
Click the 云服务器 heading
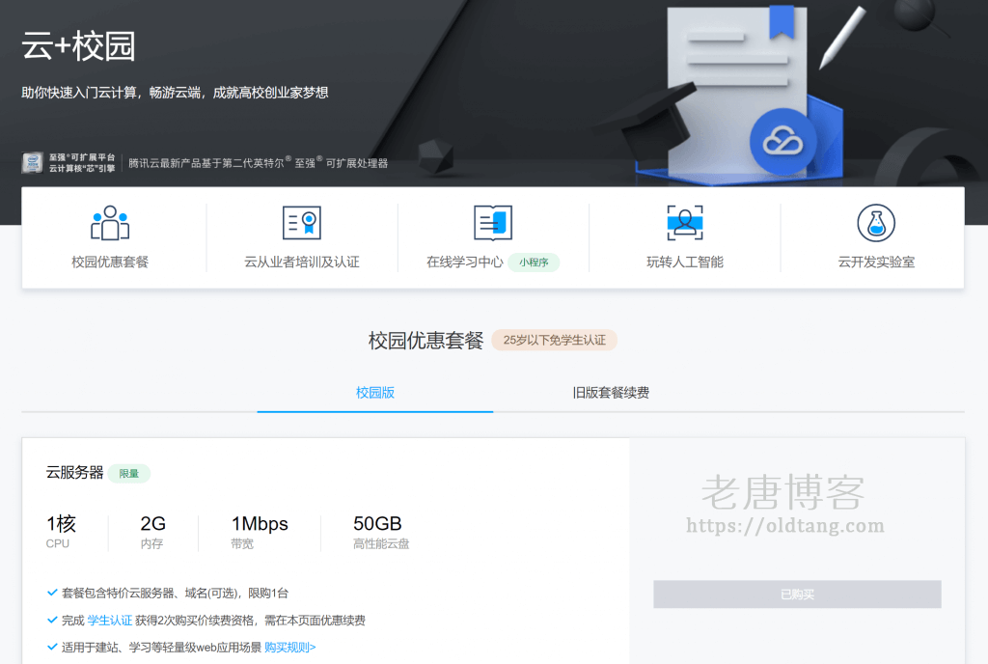(74, 473)
